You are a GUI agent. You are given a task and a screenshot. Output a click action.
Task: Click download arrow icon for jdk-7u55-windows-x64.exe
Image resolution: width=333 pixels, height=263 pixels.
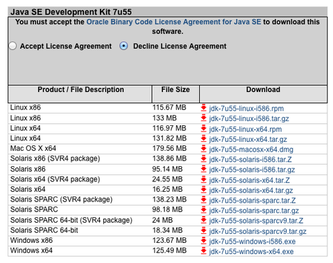(x=203, y=251)
